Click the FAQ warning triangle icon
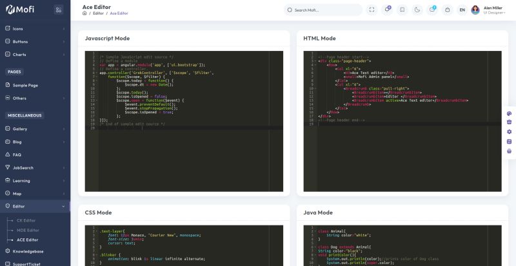 [8, 154]
